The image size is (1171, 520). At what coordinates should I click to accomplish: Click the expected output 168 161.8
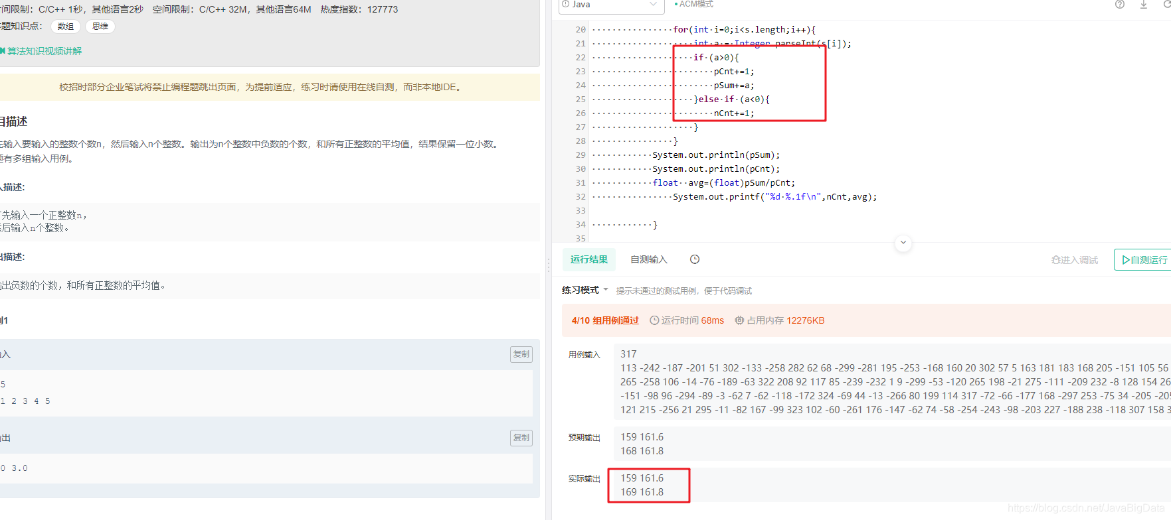(x=642, y=451)
